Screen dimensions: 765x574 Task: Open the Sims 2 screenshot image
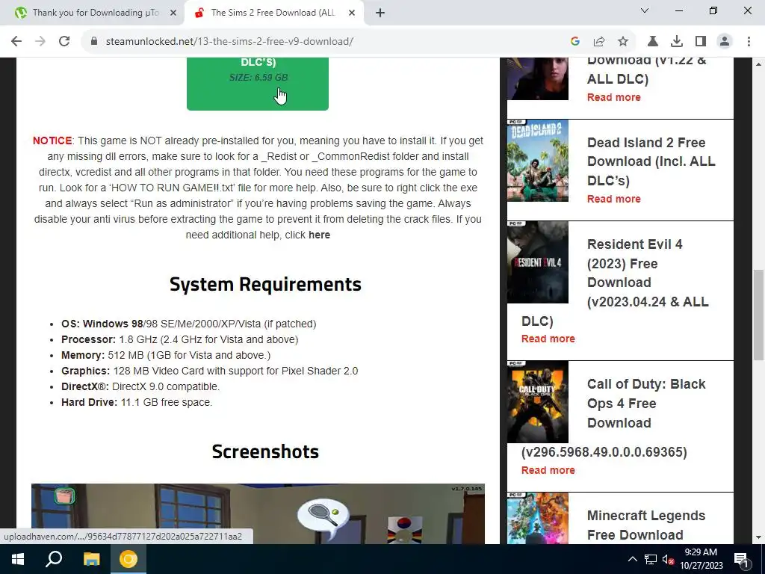click(258, 514)
